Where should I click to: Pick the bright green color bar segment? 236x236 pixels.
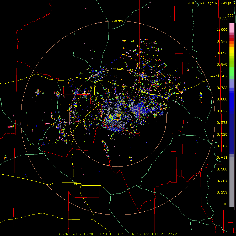(x=232, y=71)
